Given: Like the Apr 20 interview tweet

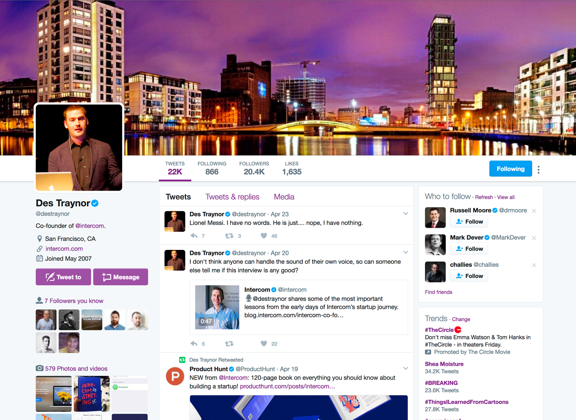Looking at the screenshot, I should pos(264,344).
